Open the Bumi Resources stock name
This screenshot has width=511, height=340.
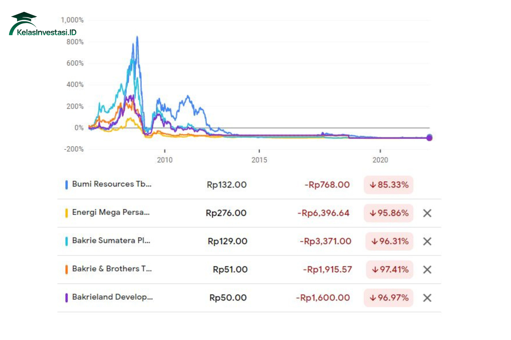click(111, 184)
